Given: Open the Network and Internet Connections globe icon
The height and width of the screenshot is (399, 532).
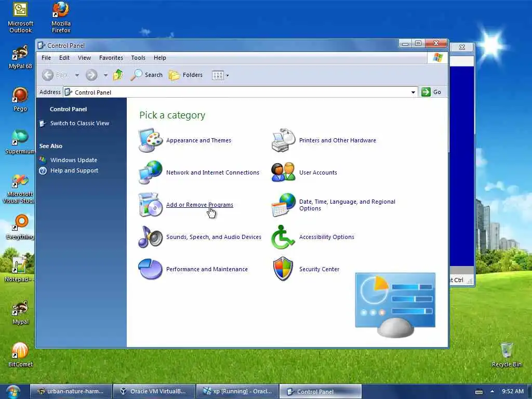Looking at the screenshot, I should tap(151, 172).
